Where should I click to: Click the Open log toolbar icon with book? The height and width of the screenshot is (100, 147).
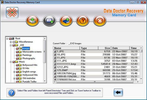(49, 21)
